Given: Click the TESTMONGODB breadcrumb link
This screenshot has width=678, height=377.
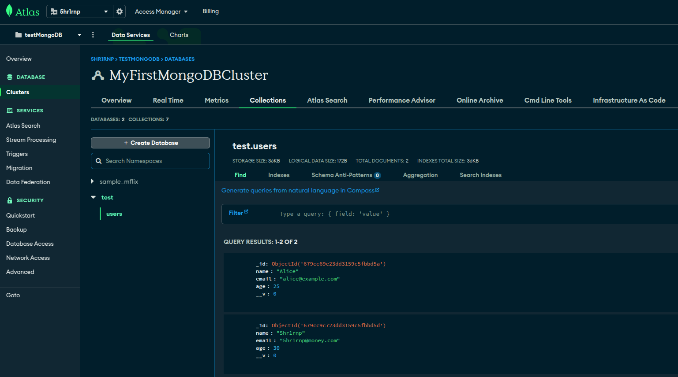Looking at the screenshot, I should tap(139, 59).
